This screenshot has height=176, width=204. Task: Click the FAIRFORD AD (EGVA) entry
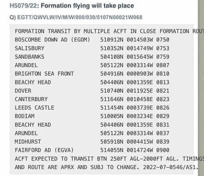[x=92, y=150]
